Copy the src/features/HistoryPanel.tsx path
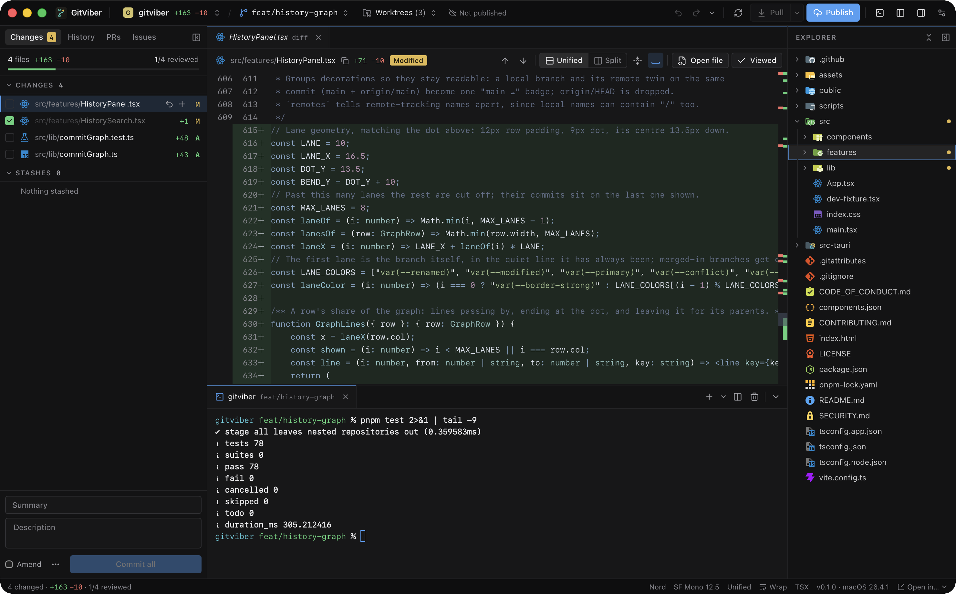The image size is (956, 594). click(x=345, y=60)
